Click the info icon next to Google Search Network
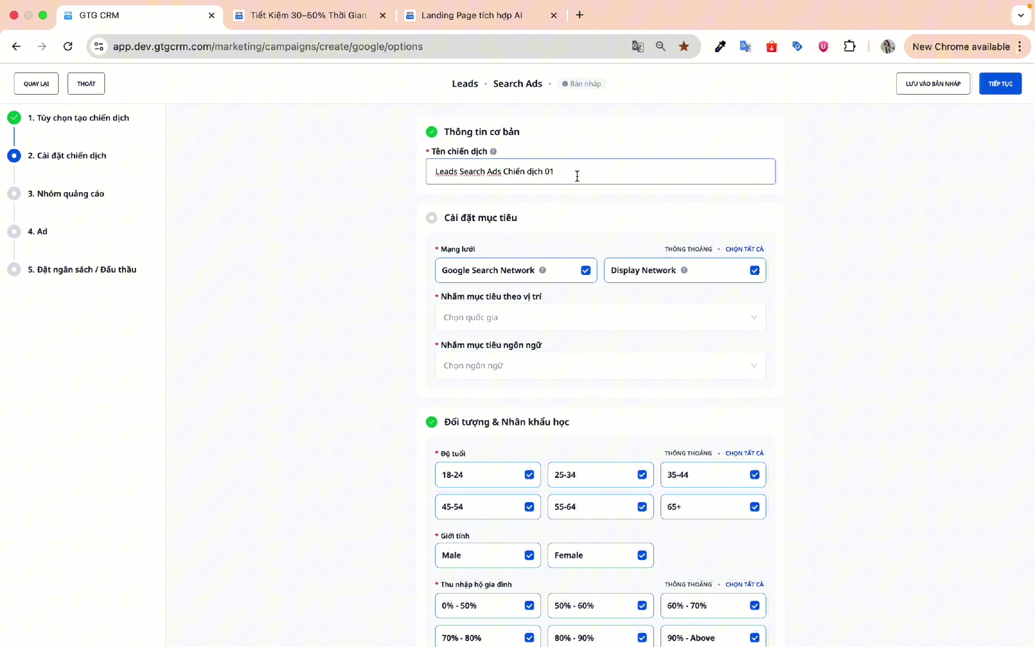This screenshot has height=647, width=1035. pyautogui.click(x=542, y=270)
